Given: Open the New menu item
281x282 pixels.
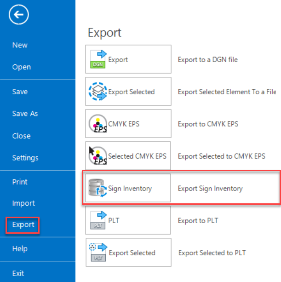Looking at the screenshot, I should (x=20, y=45).
